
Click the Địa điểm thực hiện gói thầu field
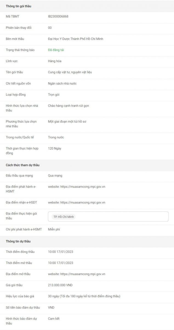point(108,216)
